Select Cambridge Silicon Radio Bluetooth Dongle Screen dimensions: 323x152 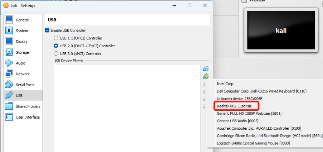click(x=269, y=136)
